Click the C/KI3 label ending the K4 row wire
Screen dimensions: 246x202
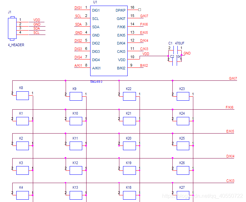pyautogui.click(x=230, y=181)
